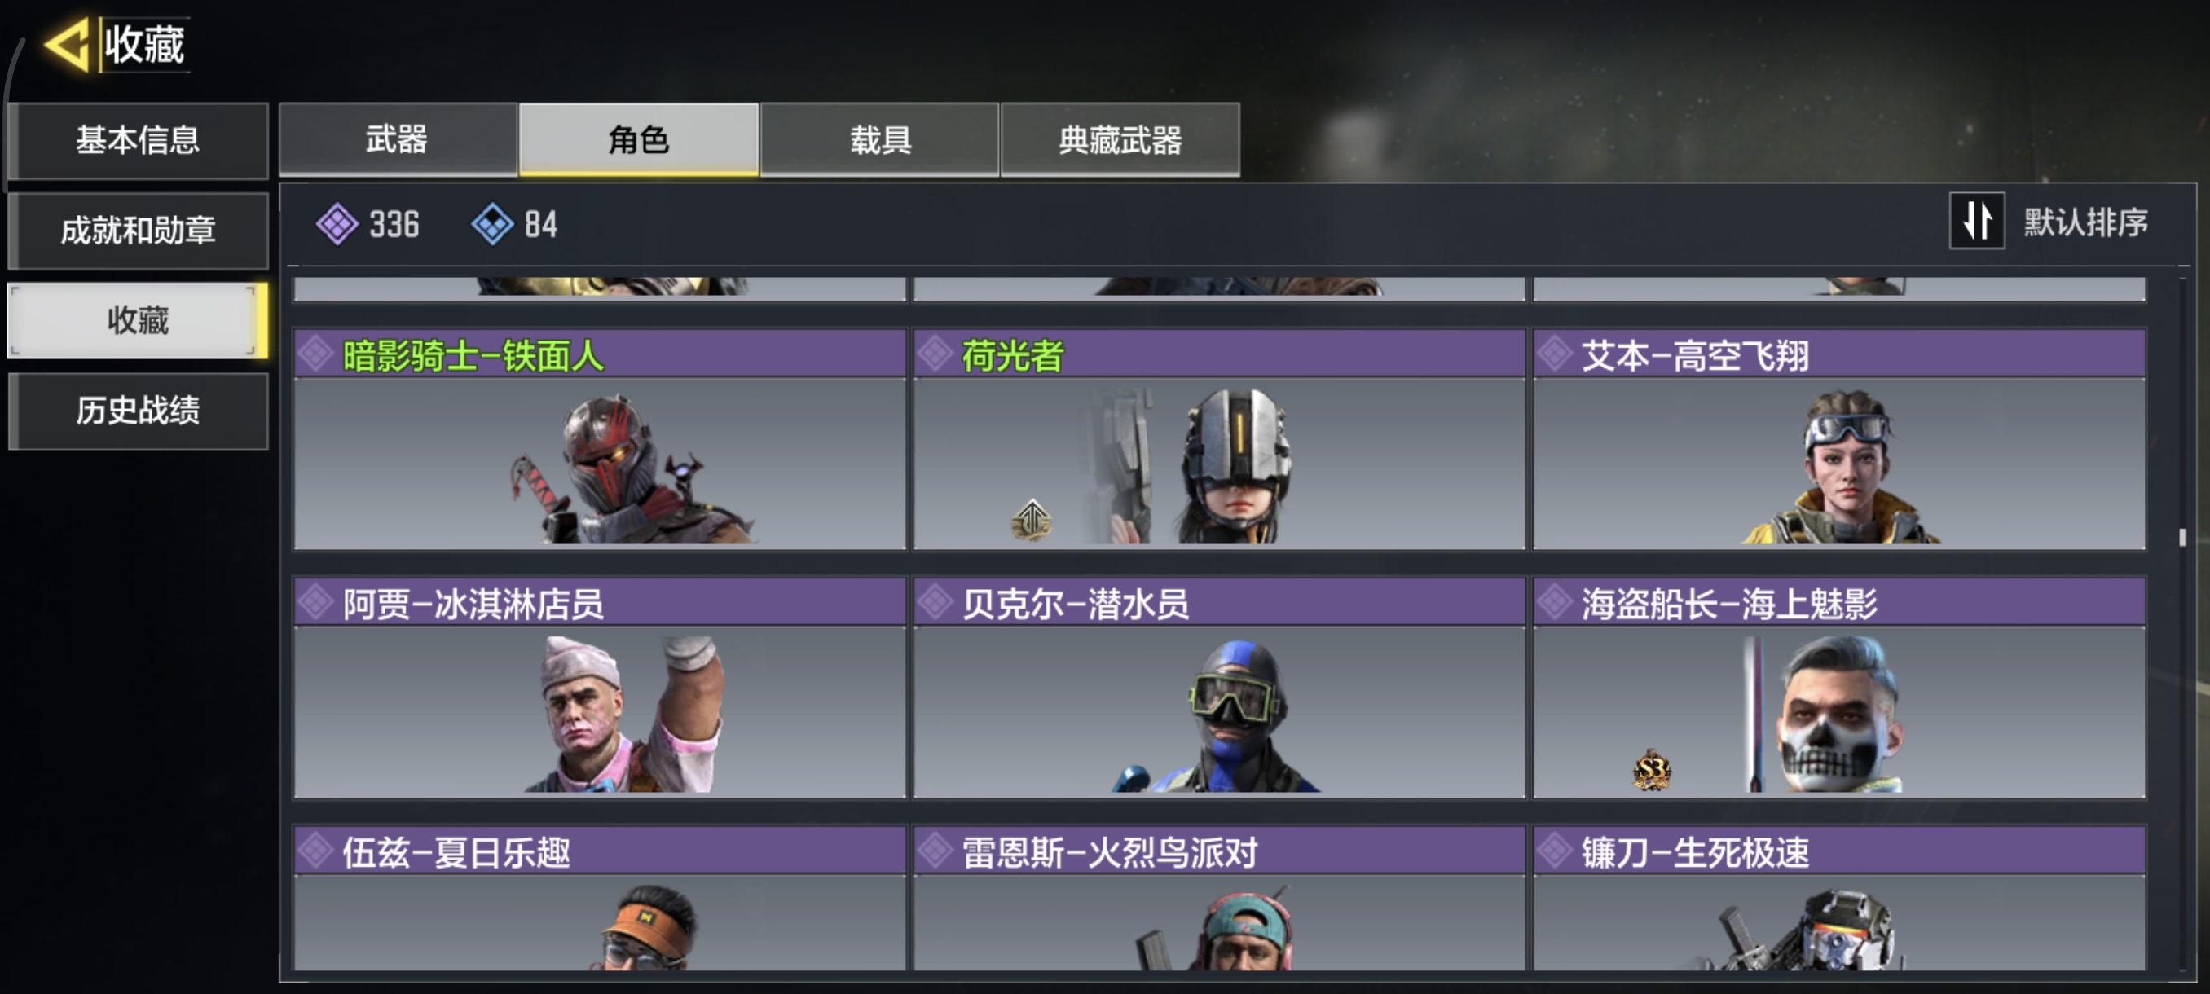Click the sort order arrows icon
The height and width of the screenshot is (994, 2210).
tap(1977, 222)
